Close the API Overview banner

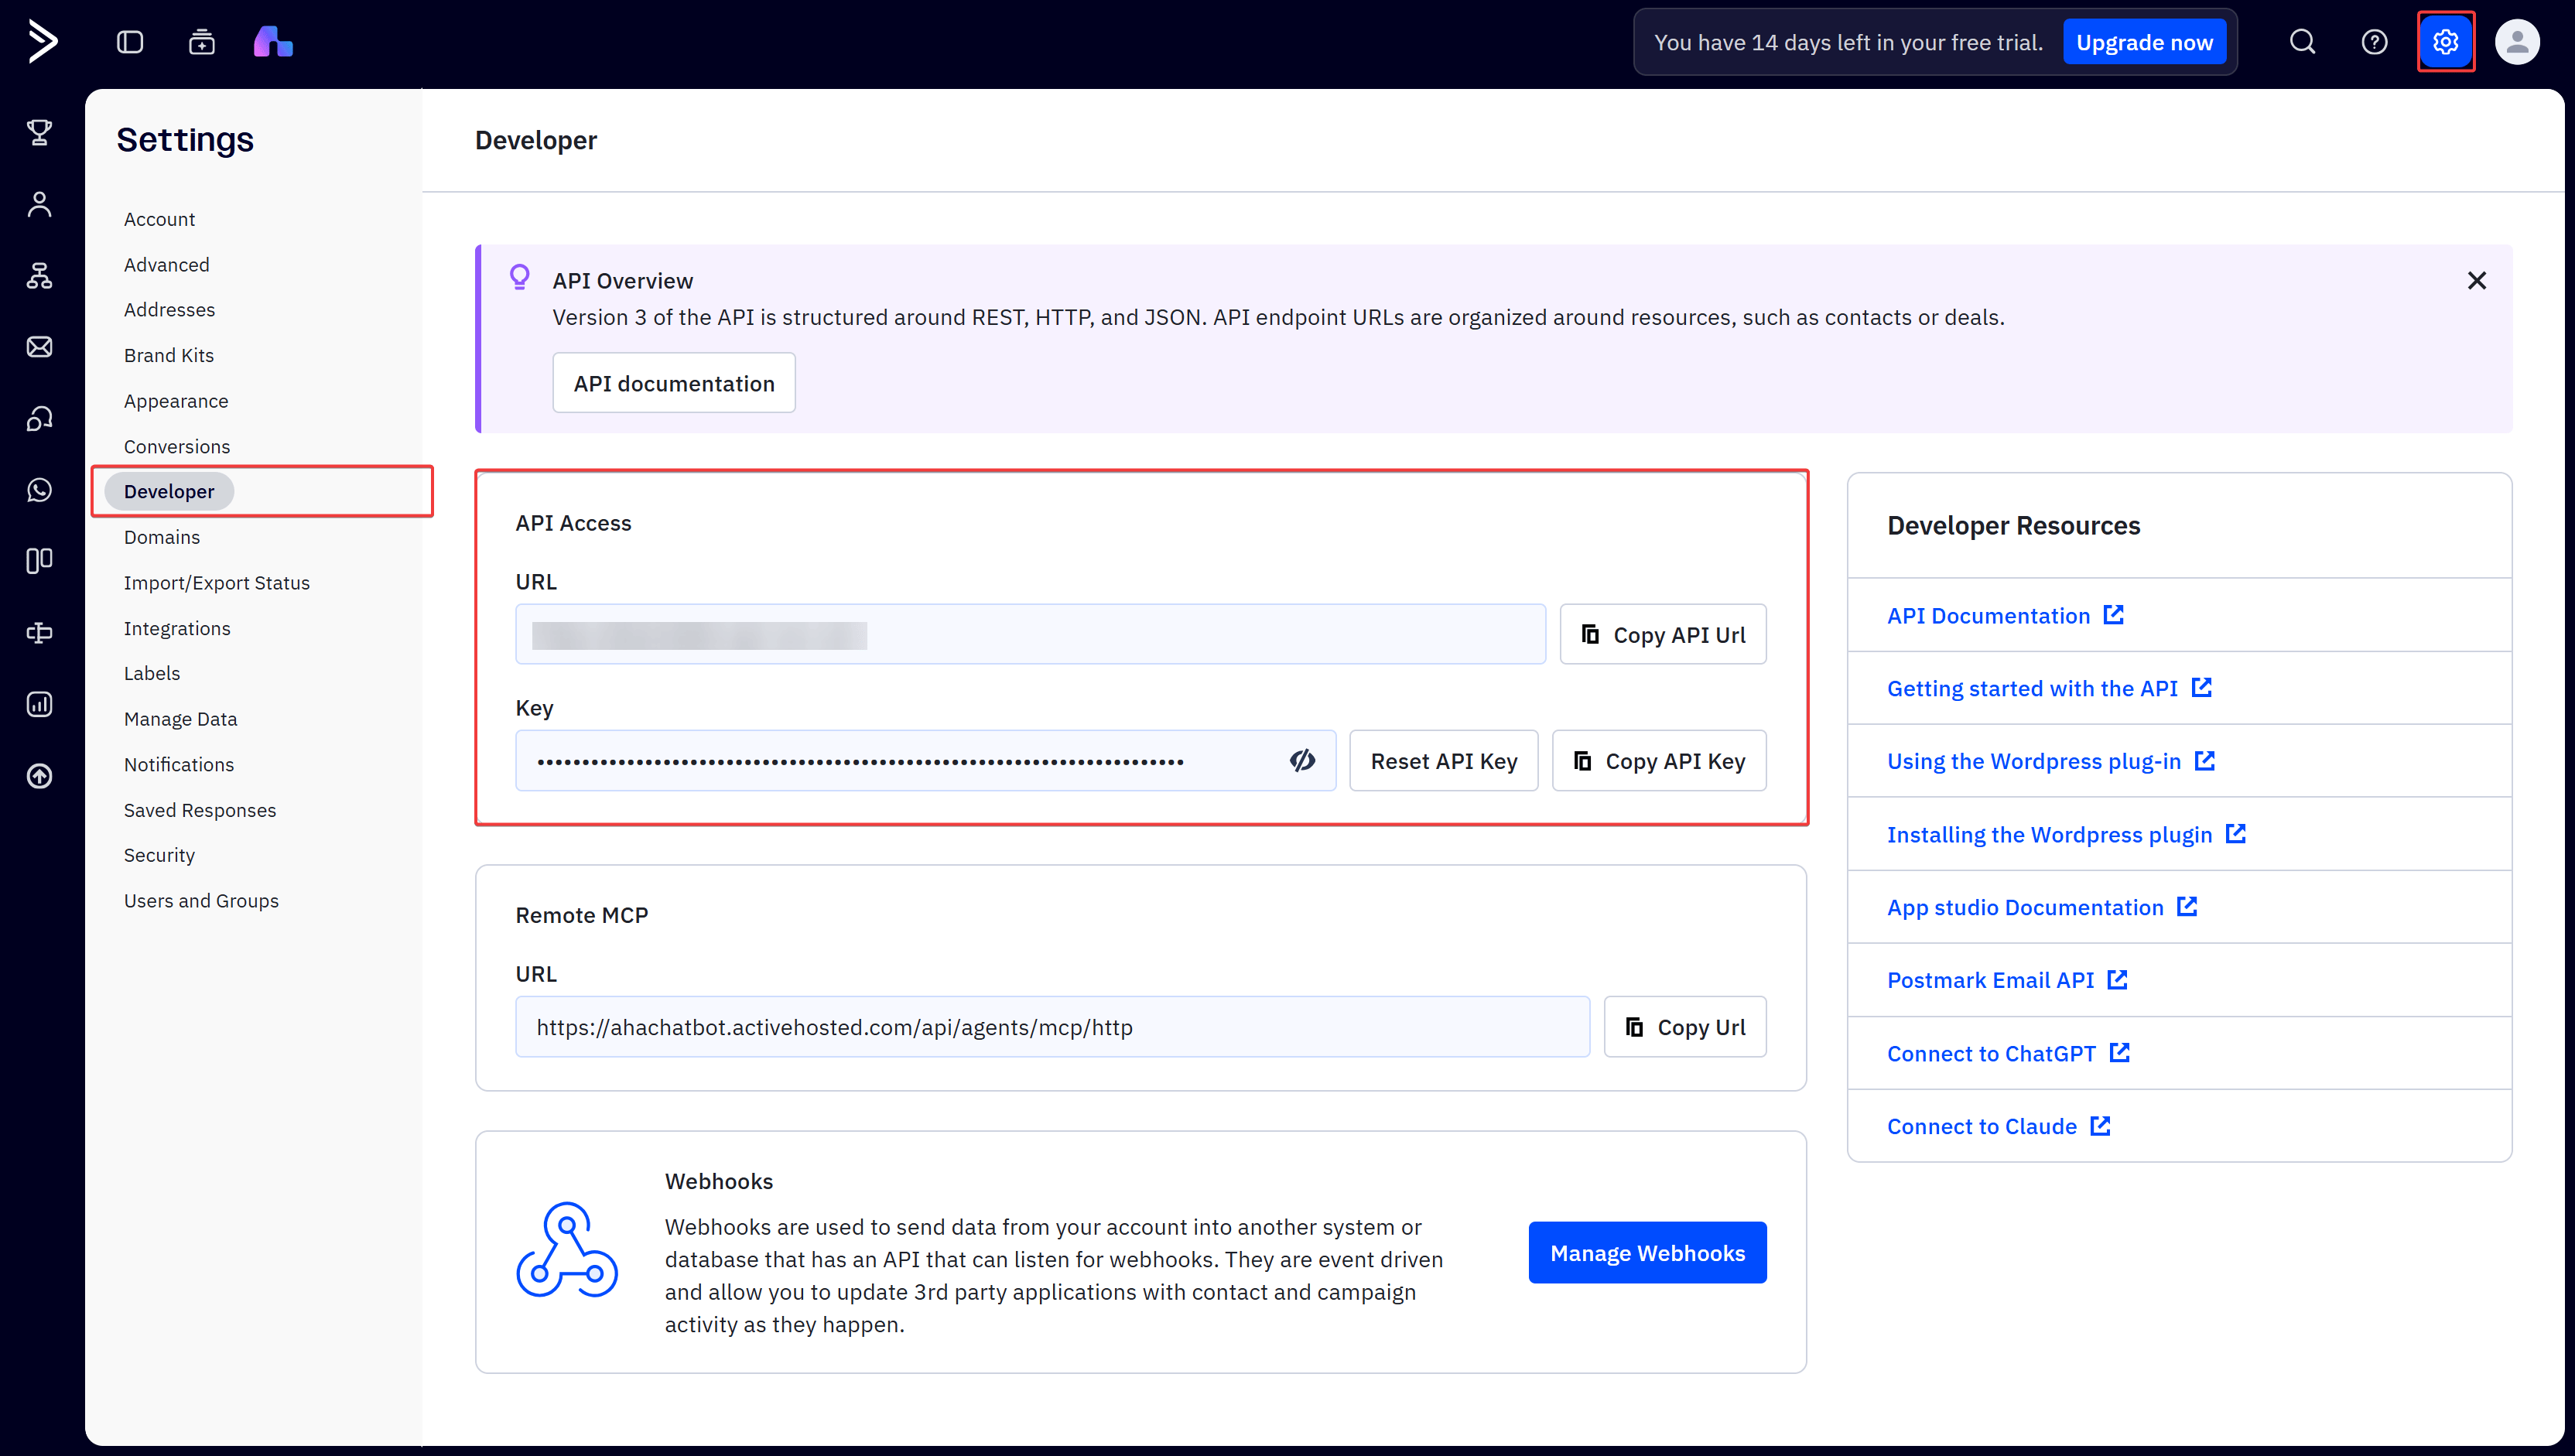(2476, 281)
